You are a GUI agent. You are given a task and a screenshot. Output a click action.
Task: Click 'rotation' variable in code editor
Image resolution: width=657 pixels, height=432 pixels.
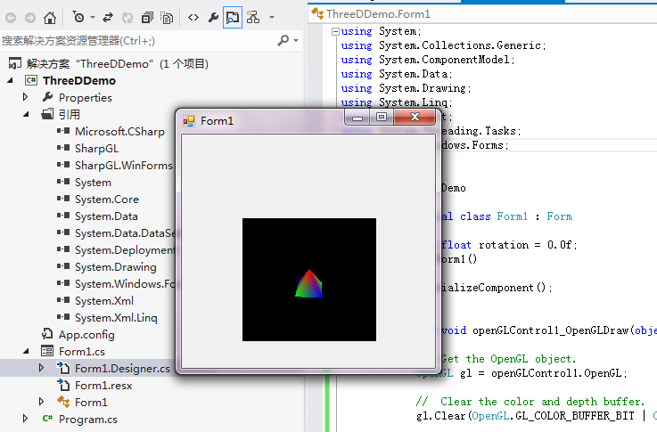(x=504, y=245)
